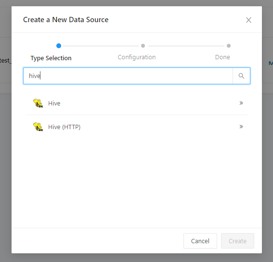Click the gray Done step dot
Viewport: 273px width, 262px height.
229,46
